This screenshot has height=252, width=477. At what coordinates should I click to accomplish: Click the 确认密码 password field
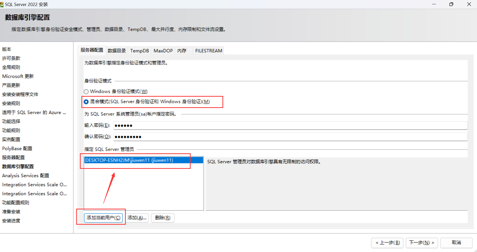click(x=290, y=137)
